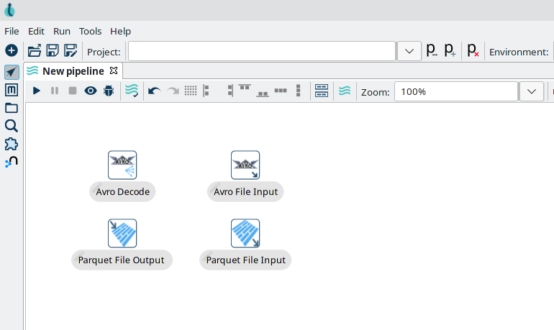Viewport: 554px width, 330px height.
Task: Click the undo arrow in the pipeline toolbar
Action: [x=153, y=91]
